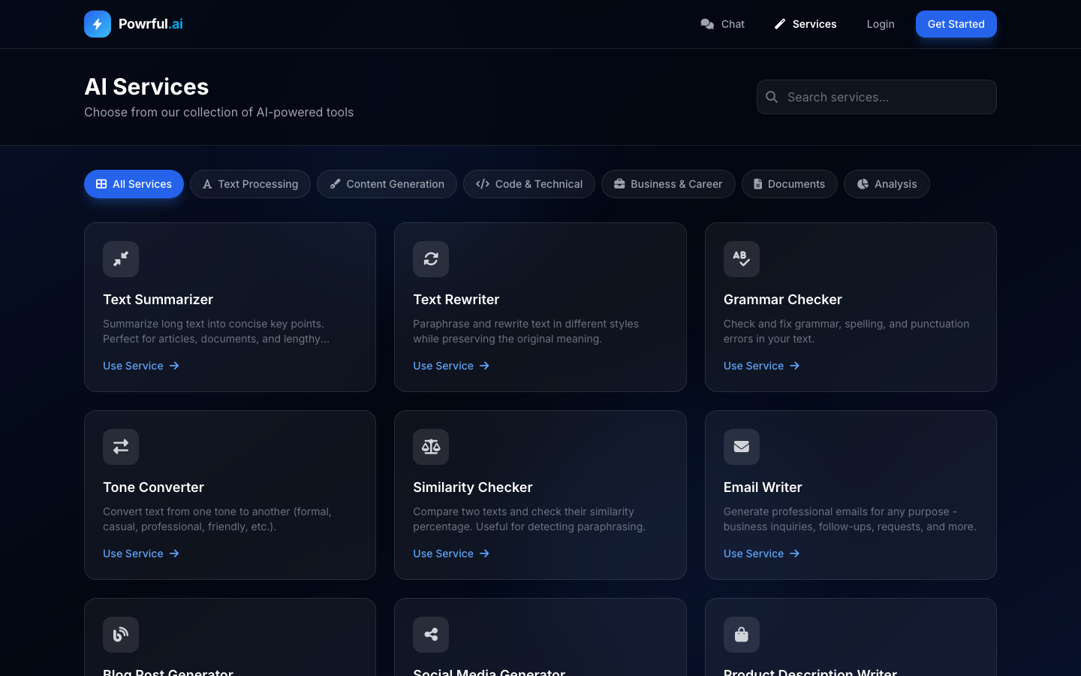The image size is (1081, 676).
Task: Filter by Business & Career category
Action: point(668,184)
